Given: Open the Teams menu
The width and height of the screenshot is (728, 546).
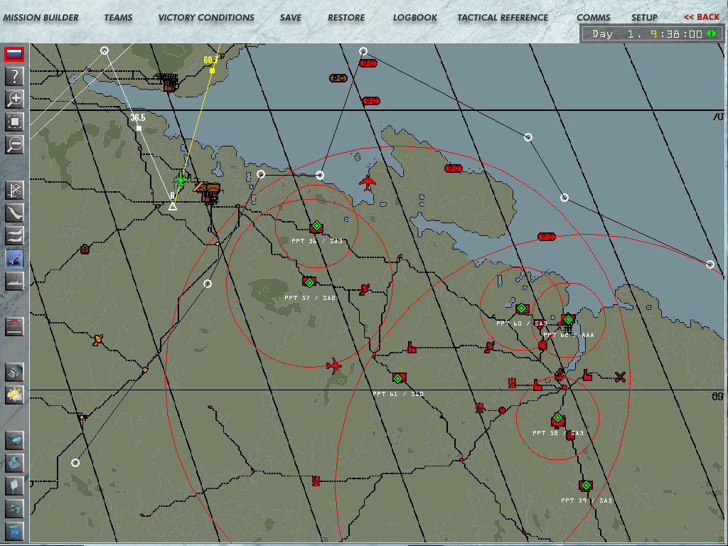Looking at the screenshot, I should tap(119, 18).
